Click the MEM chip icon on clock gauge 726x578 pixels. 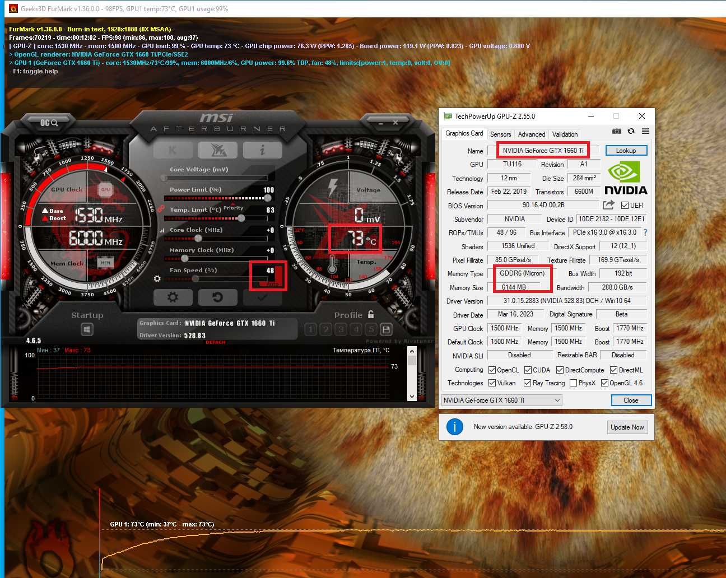click(x=105, y=262)
